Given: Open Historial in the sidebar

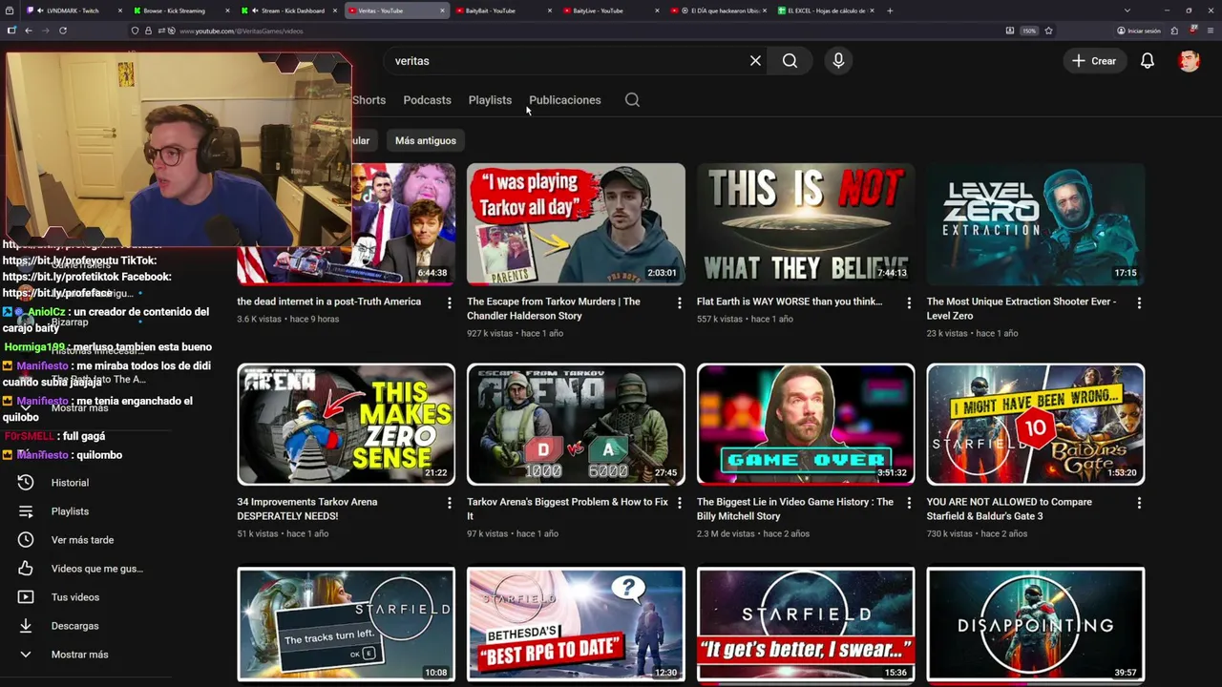Looking at the screenshot, I should click(70, 483).
